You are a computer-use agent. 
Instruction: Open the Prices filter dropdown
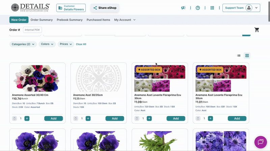coord(66,44)
